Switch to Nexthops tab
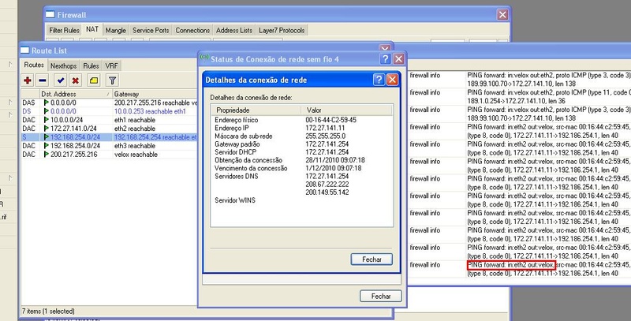This screenshot has width=631, height=321. pos(64,65)
